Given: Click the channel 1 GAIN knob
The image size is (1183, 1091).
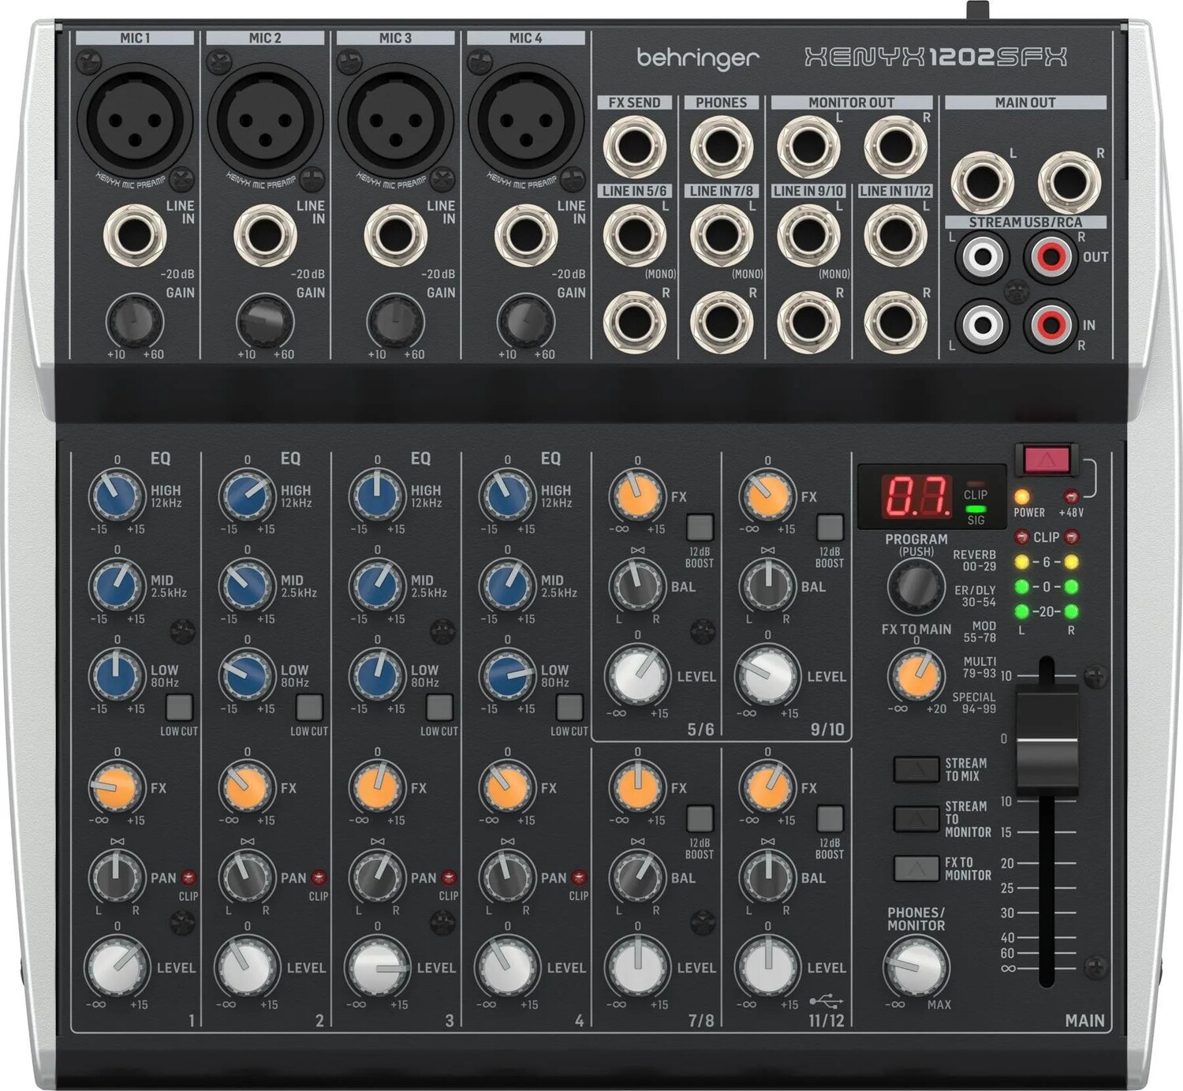Looking at the screenshot, I should click(x=135, y=322).
